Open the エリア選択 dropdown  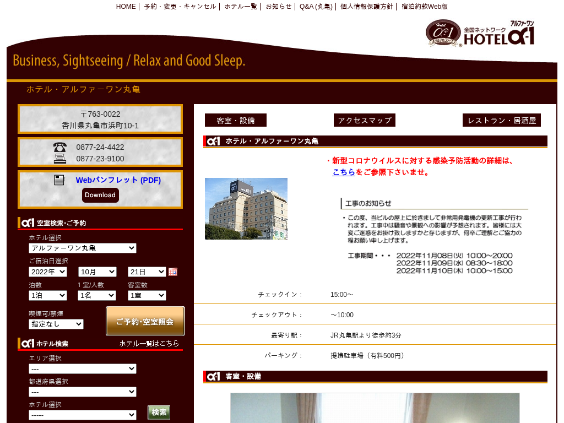83,368
